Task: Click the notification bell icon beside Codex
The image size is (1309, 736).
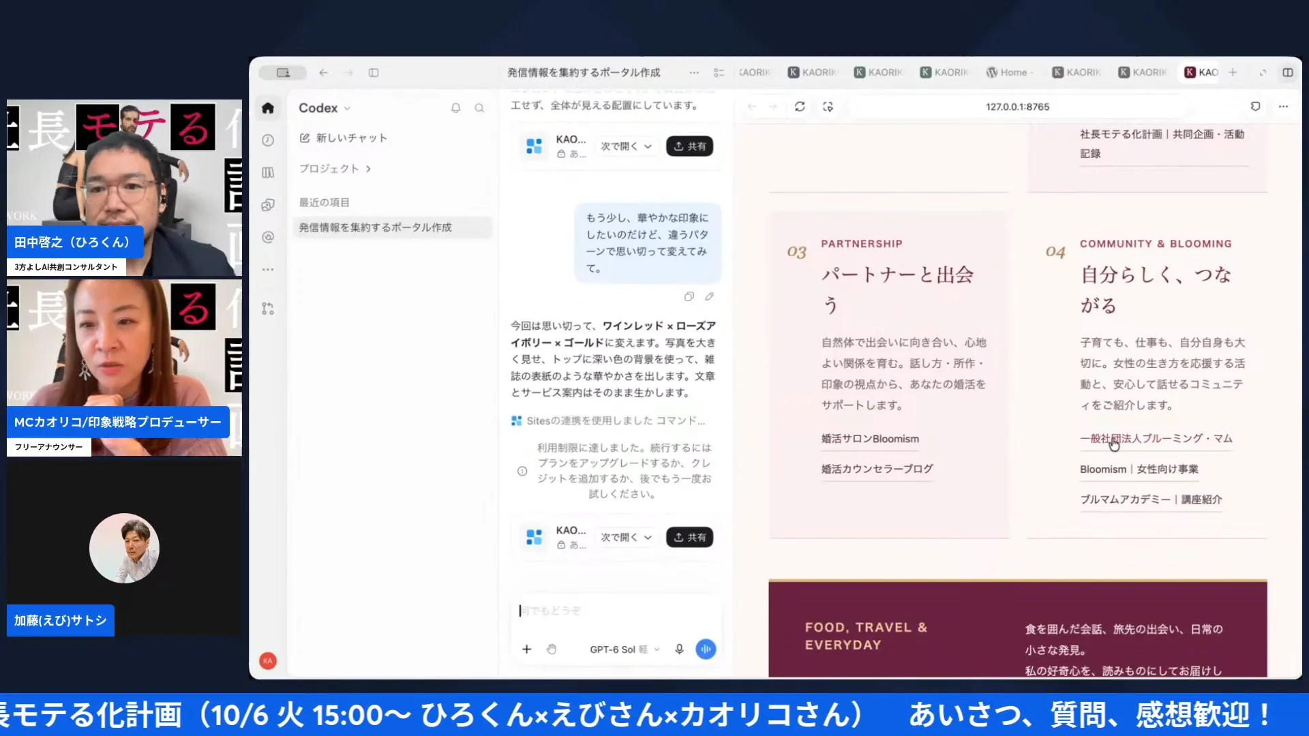Action: 456,108
